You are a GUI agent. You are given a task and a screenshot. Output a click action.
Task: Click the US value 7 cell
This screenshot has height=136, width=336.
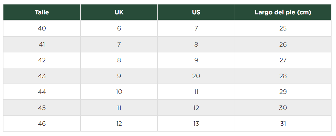click(196, 28)
